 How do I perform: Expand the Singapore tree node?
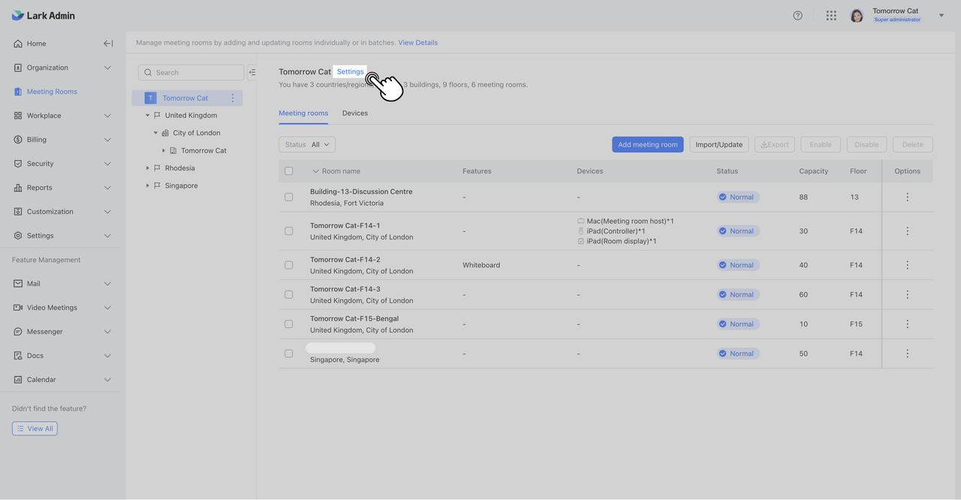click(148, 185)
